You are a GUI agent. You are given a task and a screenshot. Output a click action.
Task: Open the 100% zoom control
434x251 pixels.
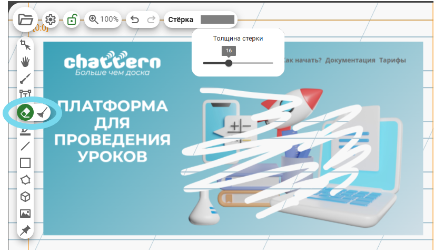pos(103,20)
